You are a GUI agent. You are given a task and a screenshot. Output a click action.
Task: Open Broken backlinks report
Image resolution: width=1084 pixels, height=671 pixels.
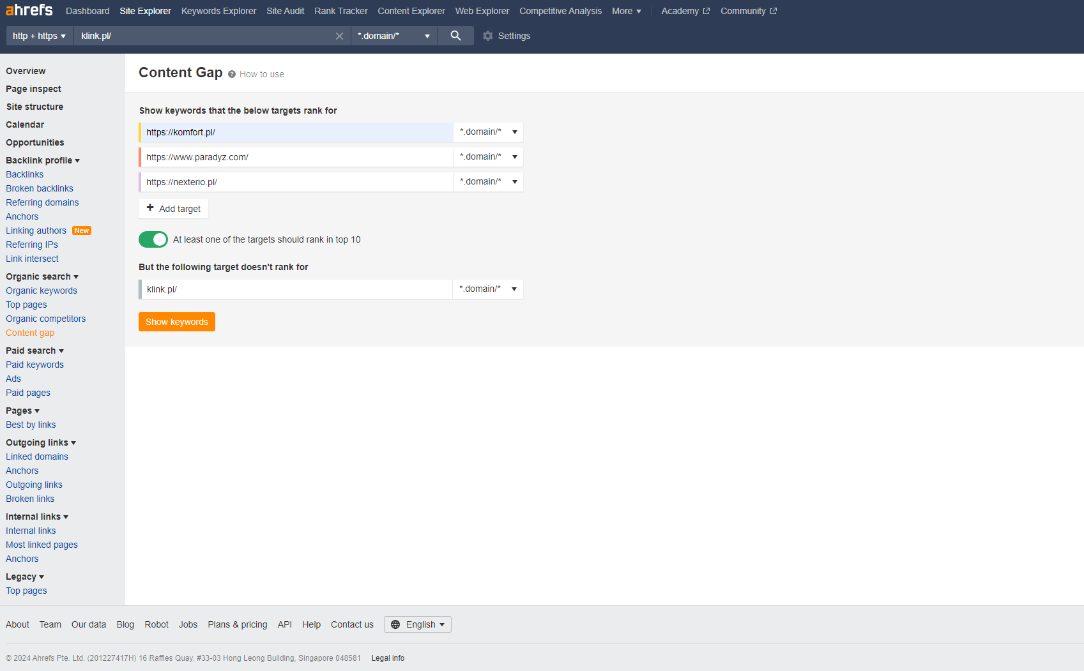40,188
